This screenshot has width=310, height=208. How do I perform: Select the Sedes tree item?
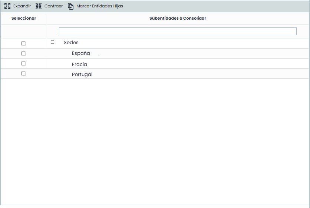click(71, 43)
